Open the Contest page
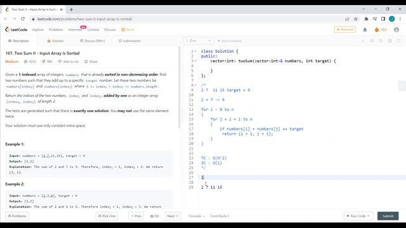406x228 pixels. 93,30
